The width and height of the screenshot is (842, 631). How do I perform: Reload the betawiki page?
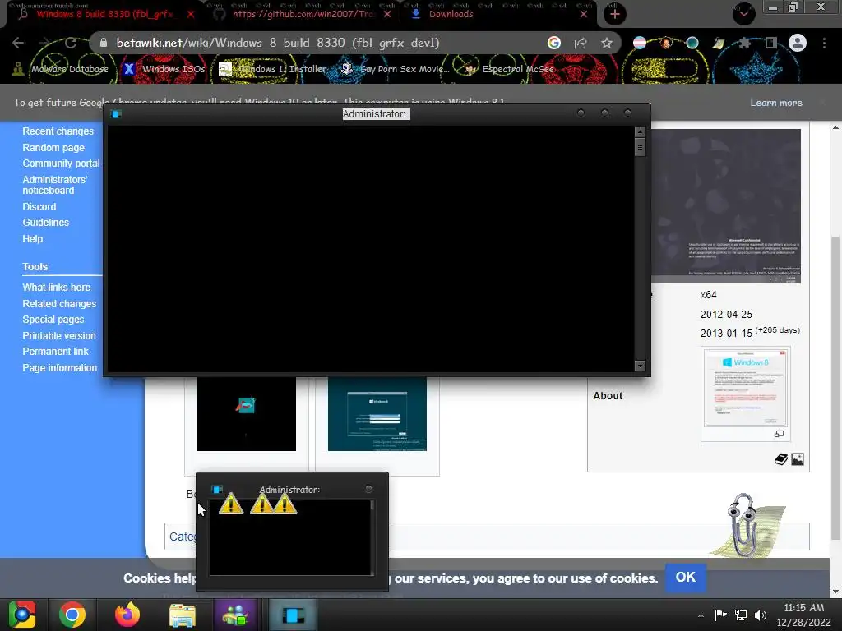tap(71, 43)
